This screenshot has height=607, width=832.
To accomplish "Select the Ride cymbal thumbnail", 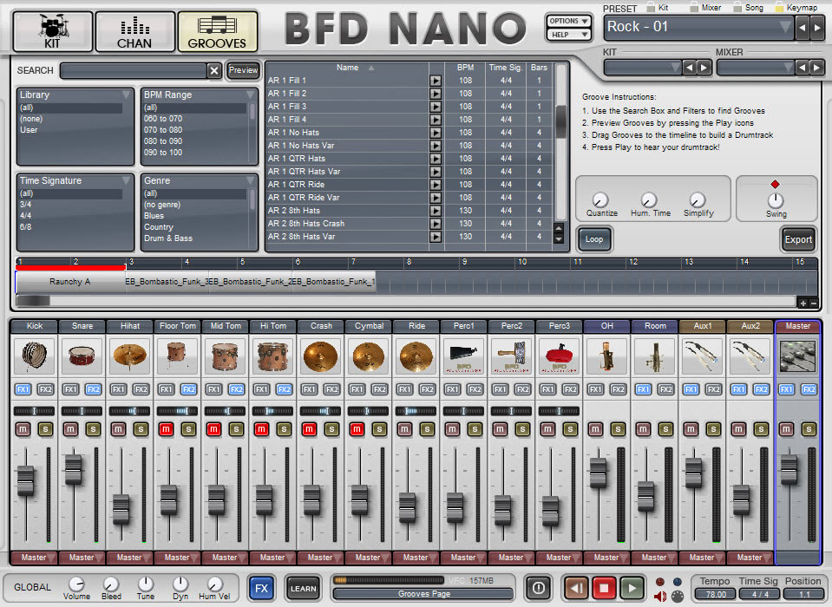I will click(x=416, y=356).
